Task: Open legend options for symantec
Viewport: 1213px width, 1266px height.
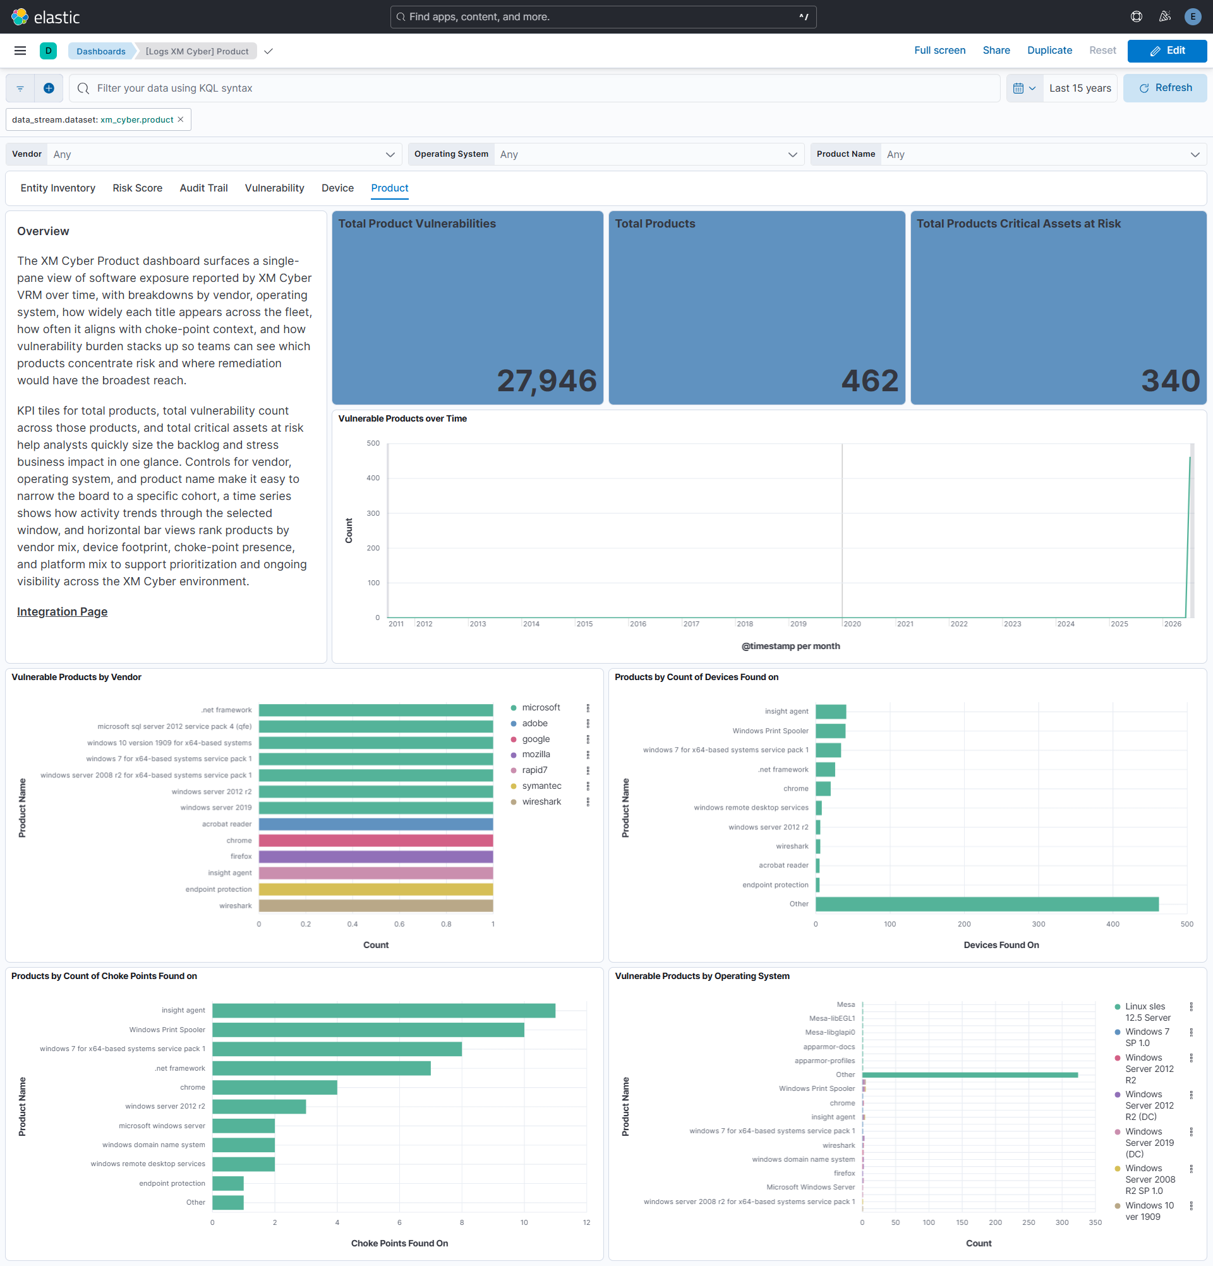Action: (588, 786)
